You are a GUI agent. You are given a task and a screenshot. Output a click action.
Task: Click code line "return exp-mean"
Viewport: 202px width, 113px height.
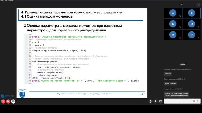(47, 75)
